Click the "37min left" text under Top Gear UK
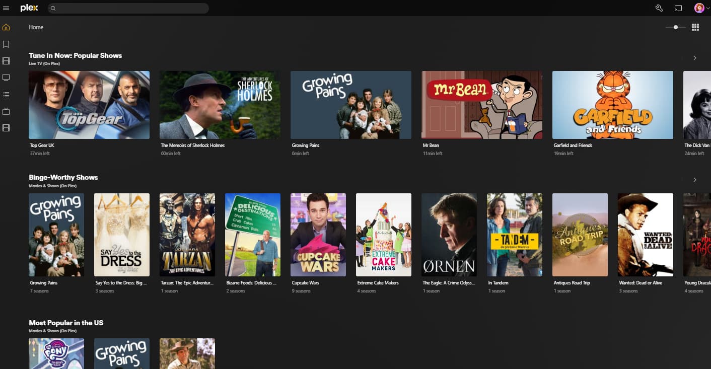The image size is (711, 369). tap(40, 154)
